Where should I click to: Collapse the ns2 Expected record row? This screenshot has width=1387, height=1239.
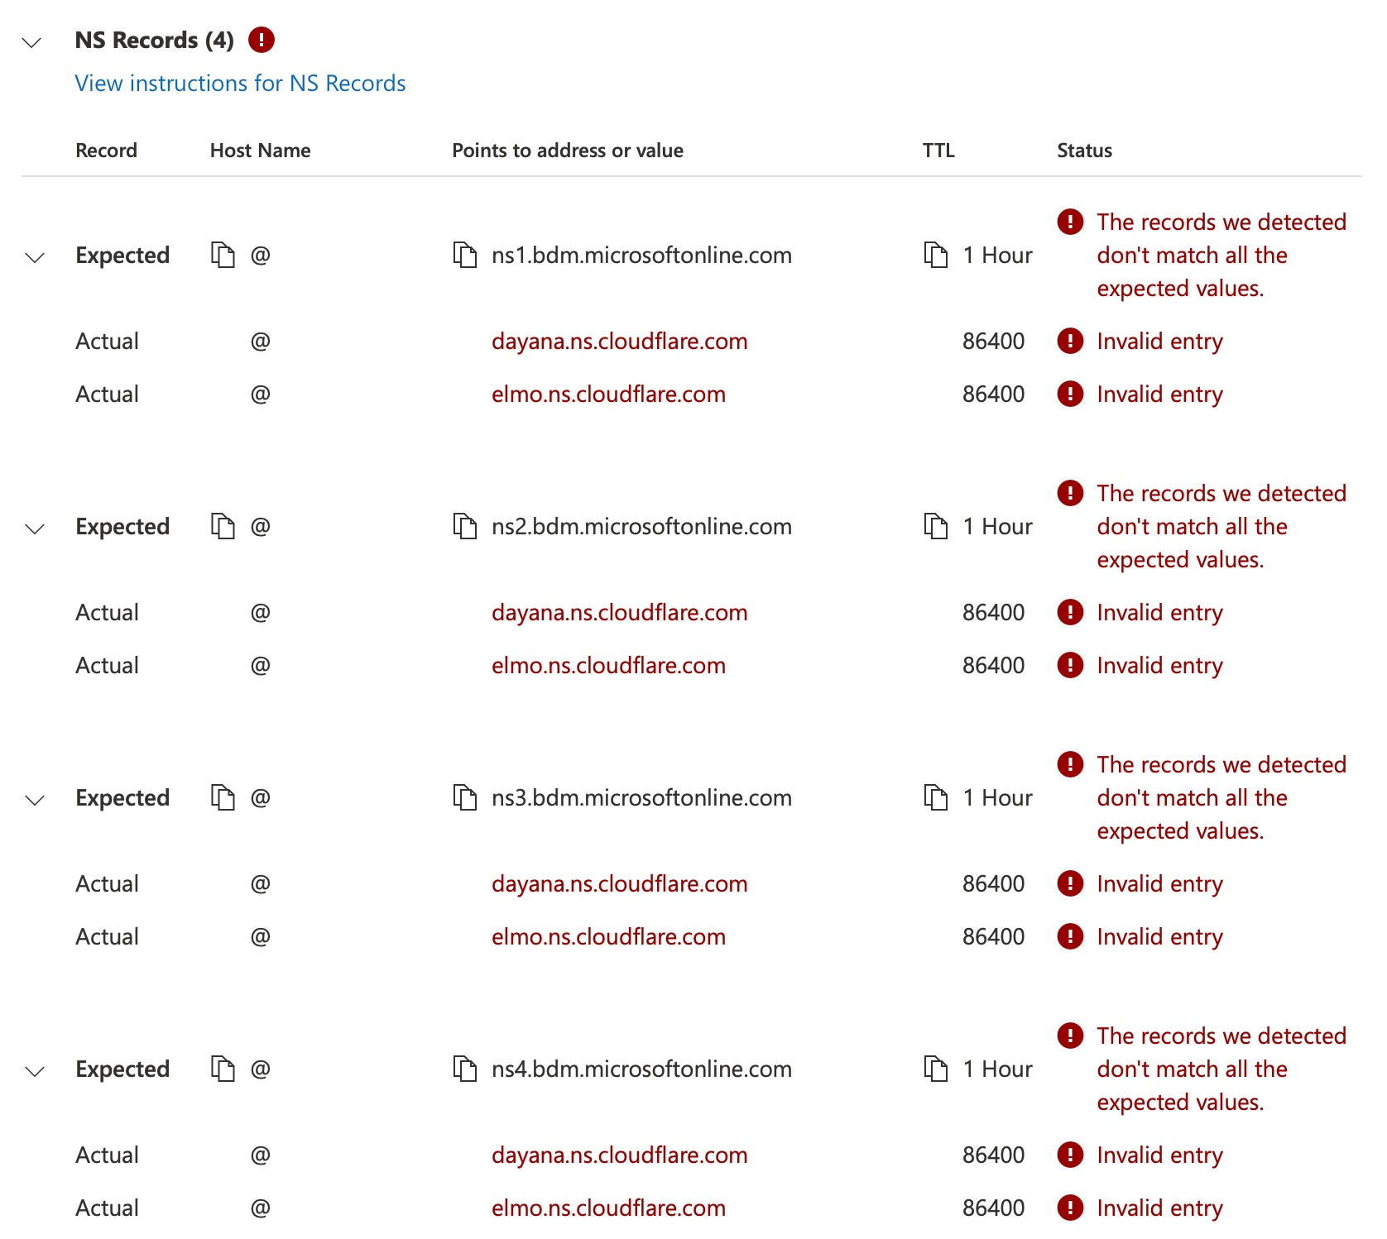coord(35,529)
